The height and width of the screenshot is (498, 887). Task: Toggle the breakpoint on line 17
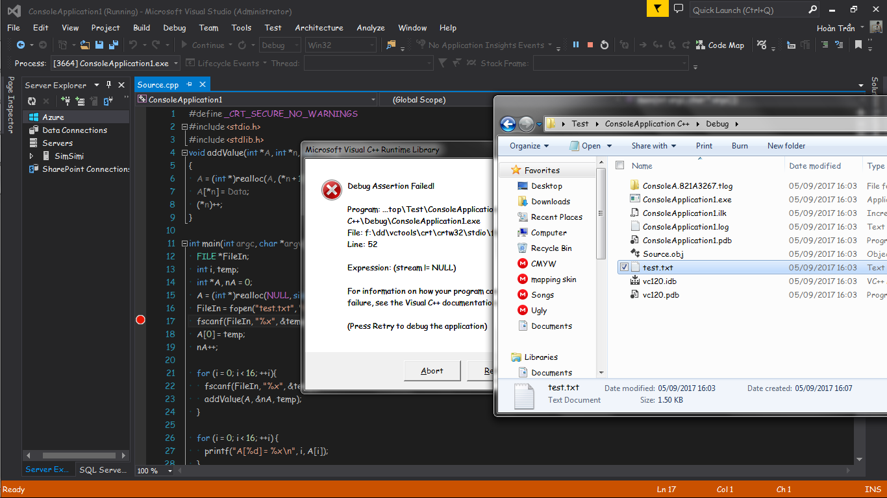pyautogui.click(x=140, y=320)
